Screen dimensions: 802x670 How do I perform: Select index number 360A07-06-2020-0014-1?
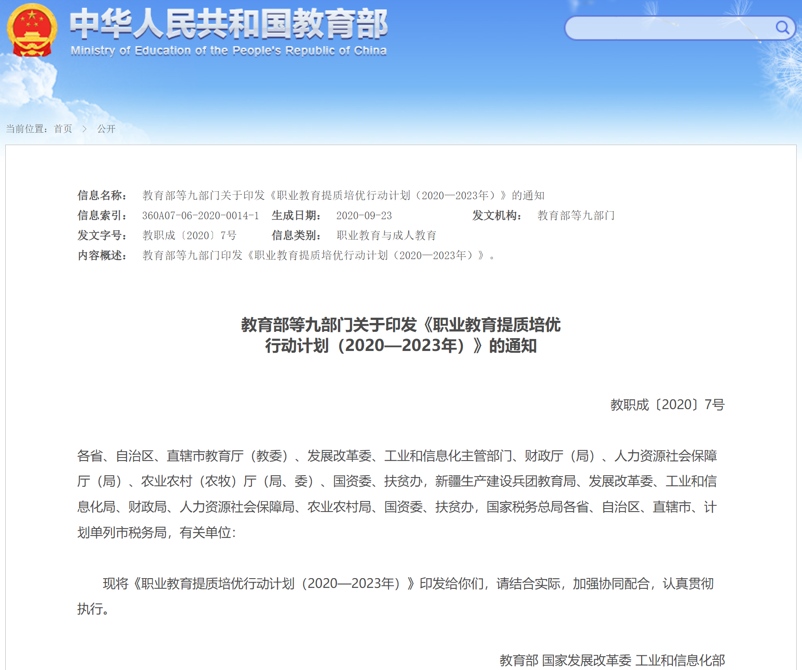200,216
